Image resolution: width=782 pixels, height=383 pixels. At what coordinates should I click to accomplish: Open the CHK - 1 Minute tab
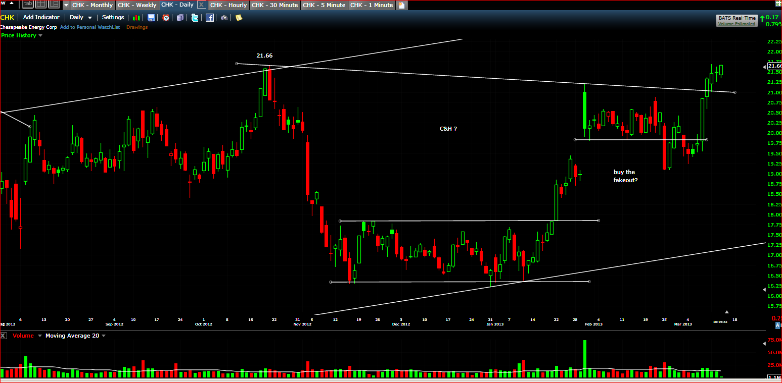tap(372, 5)
